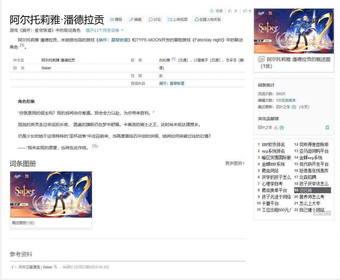
Task: Click the blue badge icon after 最近更新 四叶之冬
Action: 294,107
